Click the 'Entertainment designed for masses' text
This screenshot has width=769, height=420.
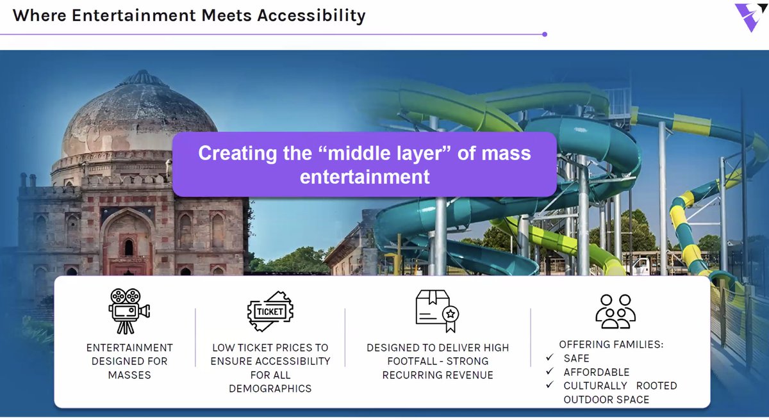click(x=129, y=361)
